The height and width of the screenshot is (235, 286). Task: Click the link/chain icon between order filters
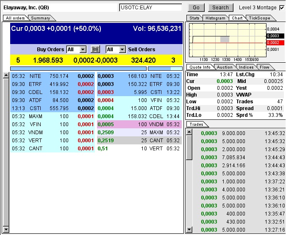point(95,50)
